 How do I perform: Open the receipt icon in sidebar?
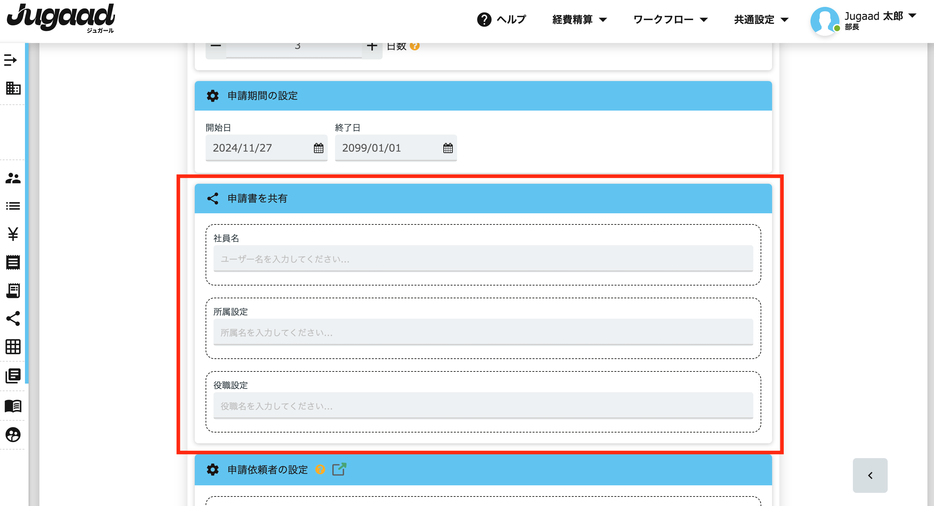[13, 262]
